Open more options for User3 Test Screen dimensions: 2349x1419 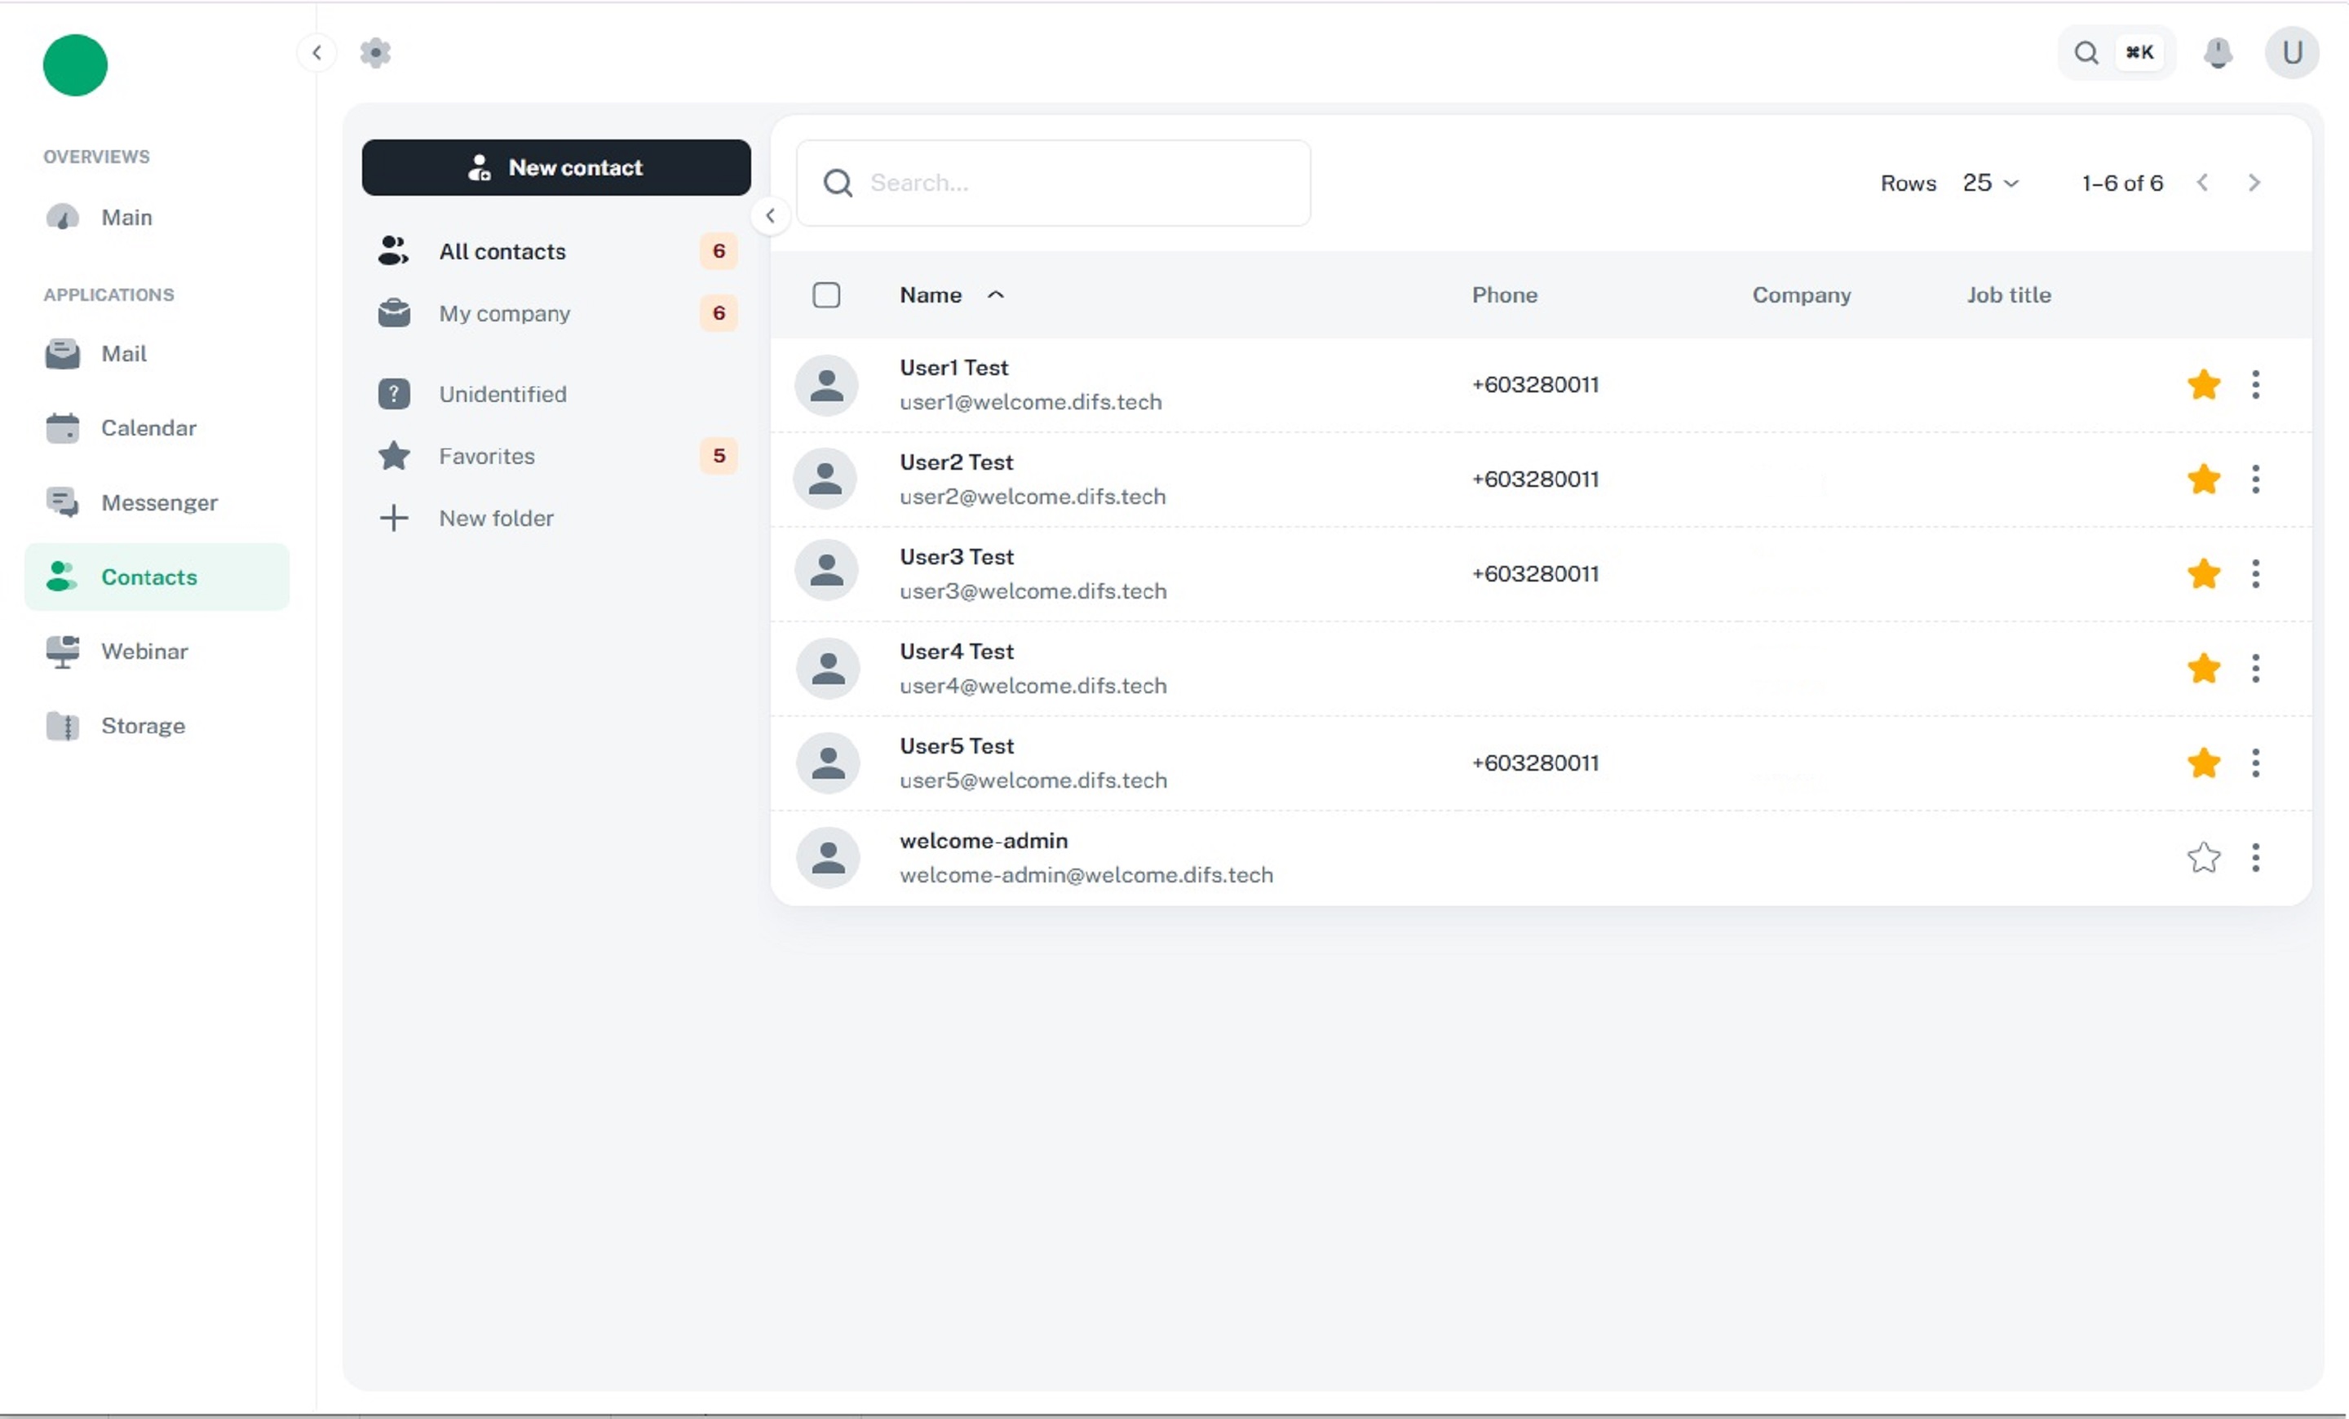(2255, 573)
